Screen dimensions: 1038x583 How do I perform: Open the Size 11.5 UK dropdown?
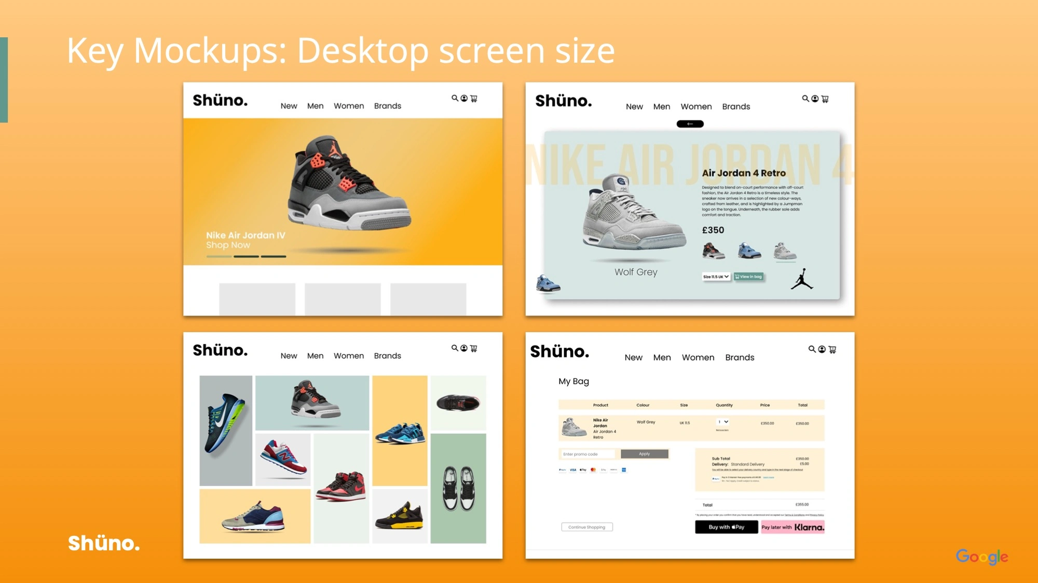click(x=716, y=277)
